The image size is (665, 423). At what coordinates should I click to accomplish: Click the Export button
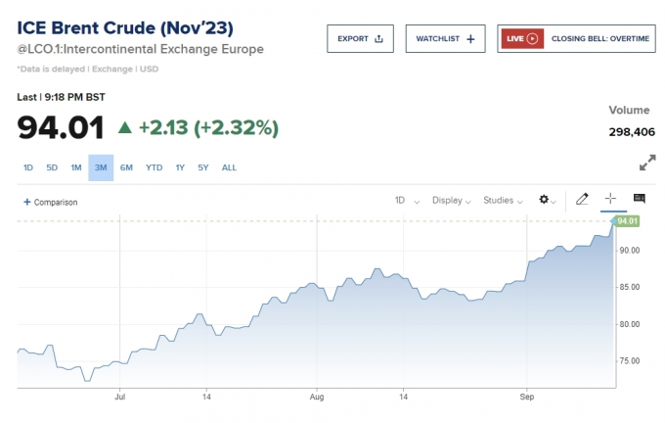[x=360, y=39]
